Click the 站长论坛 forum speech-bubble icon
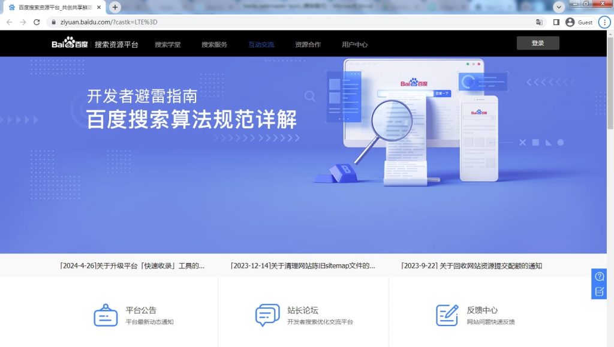 (267, 312)
